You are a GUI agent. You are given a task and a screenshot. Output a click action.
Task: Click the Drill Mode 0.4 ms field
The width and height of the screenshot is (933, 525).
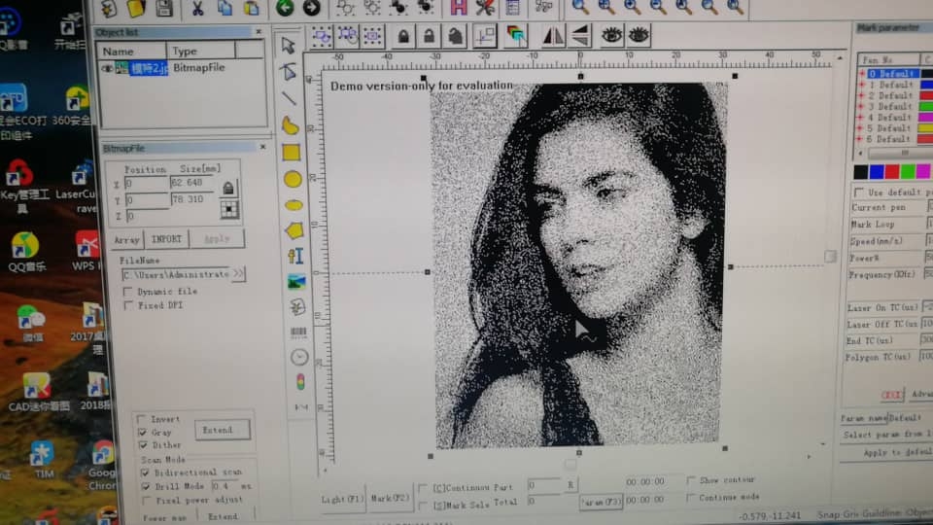pyautogui.click(x=224, y=486)
